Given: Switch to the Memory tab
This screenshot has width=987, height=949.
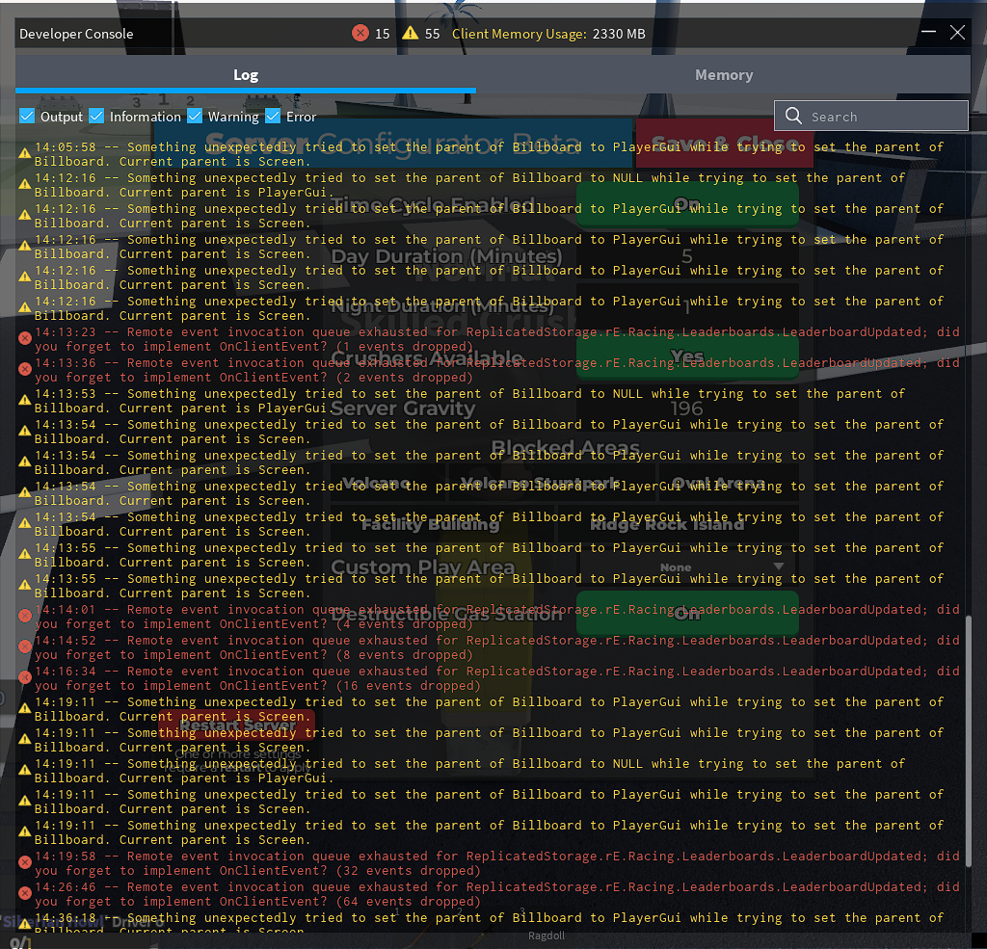Looking at the screenshot, I should click(723, 75).
